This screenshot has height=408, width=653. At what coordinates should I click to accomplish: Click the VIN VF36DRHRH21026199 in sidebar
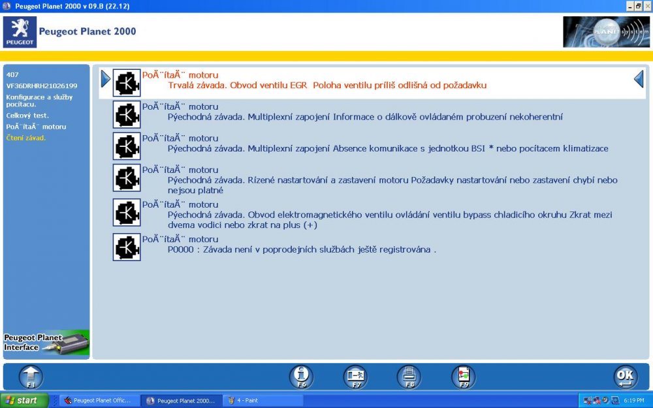pos(42,86)
